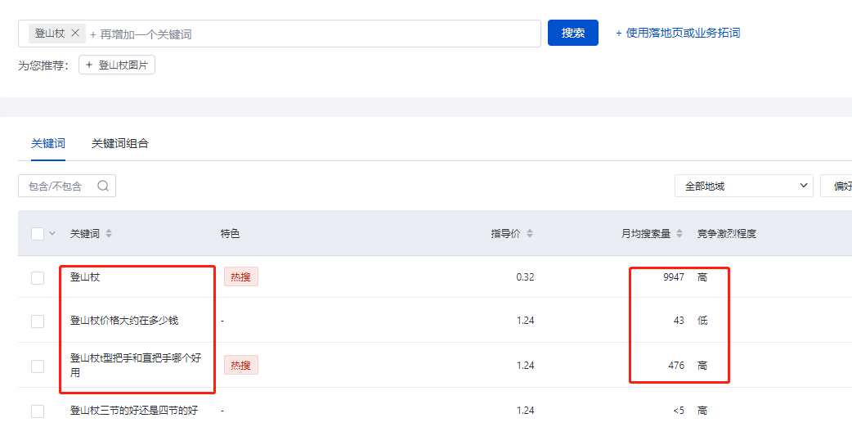Image resolution: width=852 pixels, height=427 pixels.
Task: Sort by 月均搜索量 column arrows
Action: (x=679, y=234)
